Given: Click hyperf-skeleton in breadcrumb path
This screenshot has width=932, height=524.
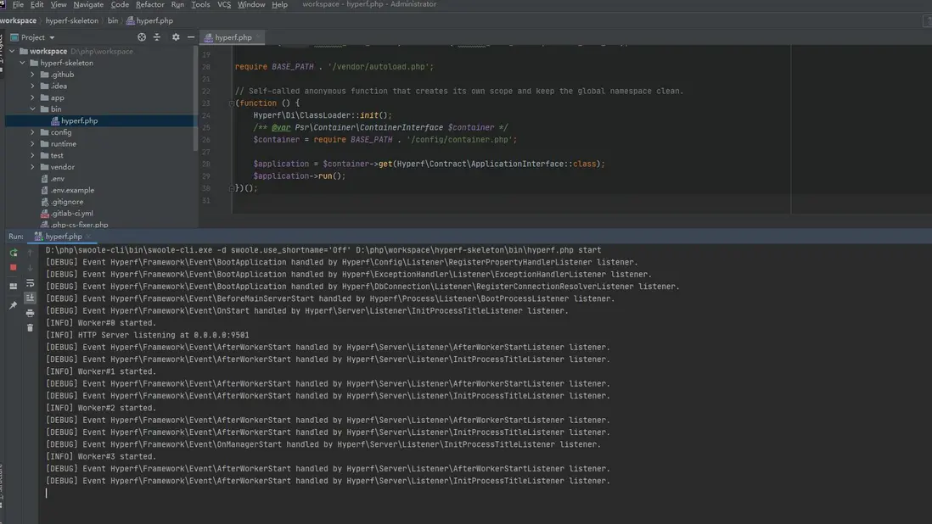Looking at the screenshot, I should (x=71, y=20).
